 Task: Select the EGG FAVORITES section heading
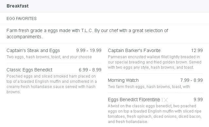(22, 19)
